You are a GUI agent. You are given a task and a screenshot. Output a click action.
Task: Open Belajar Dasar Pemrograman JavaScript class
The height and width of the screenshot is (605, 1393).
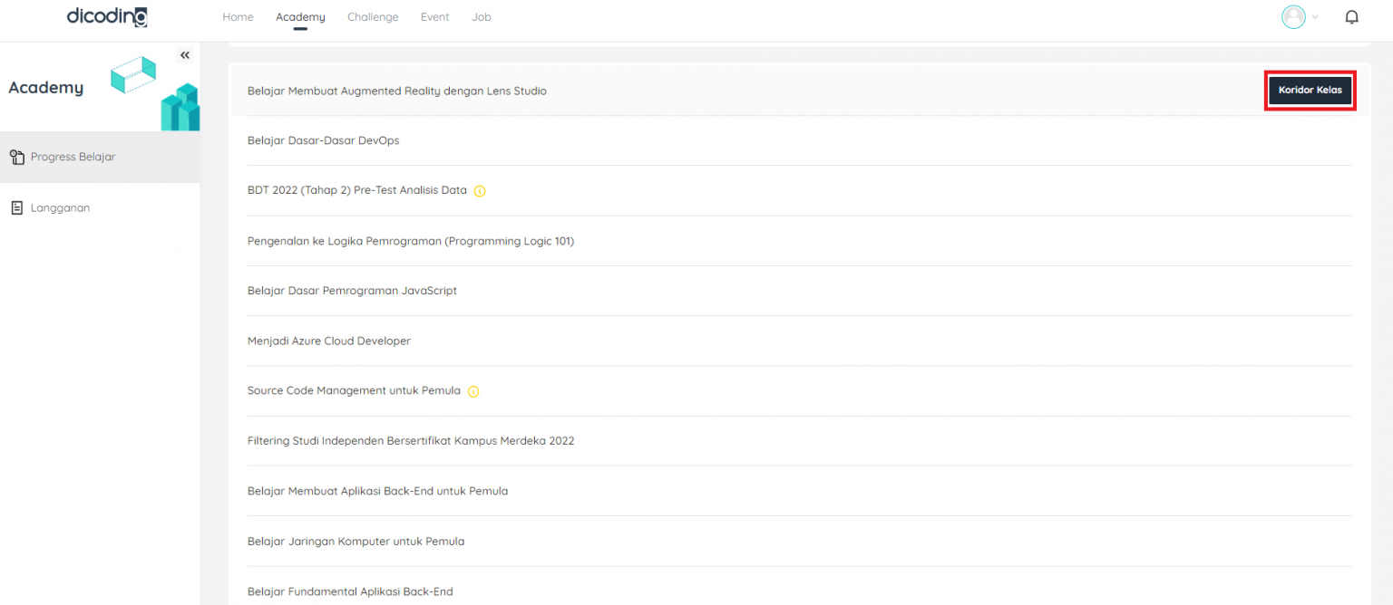352,291
